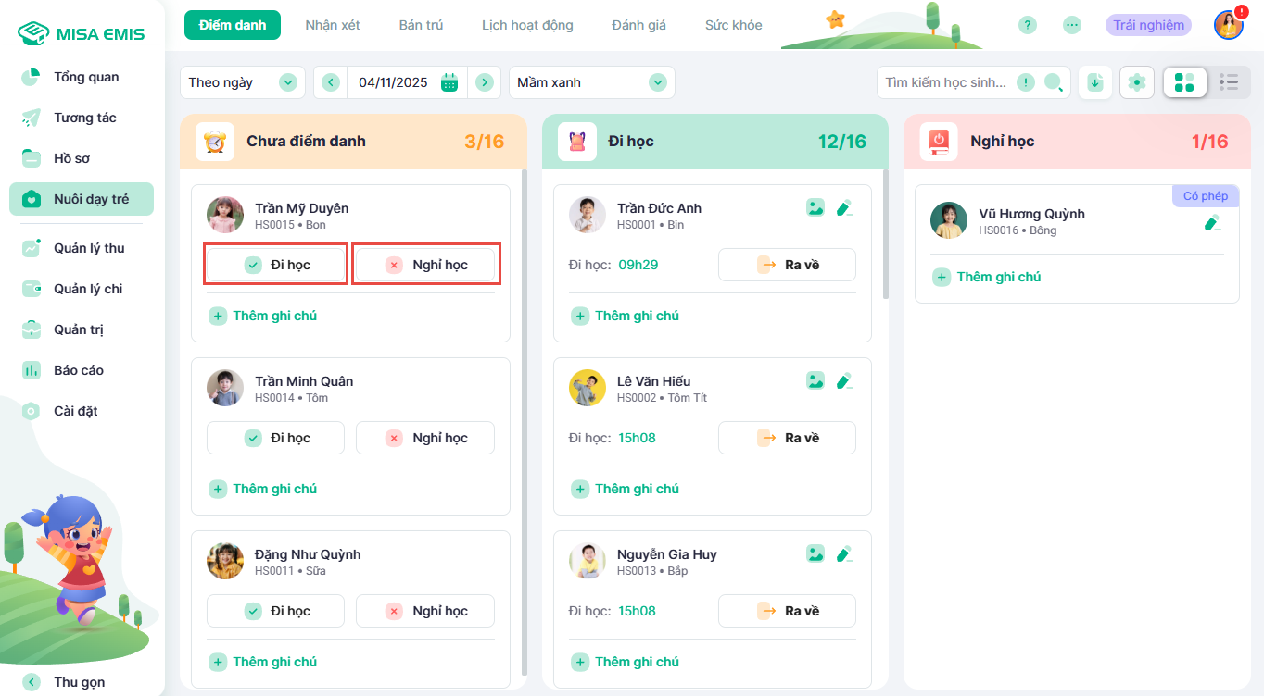Click the student search input field
1264x696 pixels.
click(x=945, y=82)
